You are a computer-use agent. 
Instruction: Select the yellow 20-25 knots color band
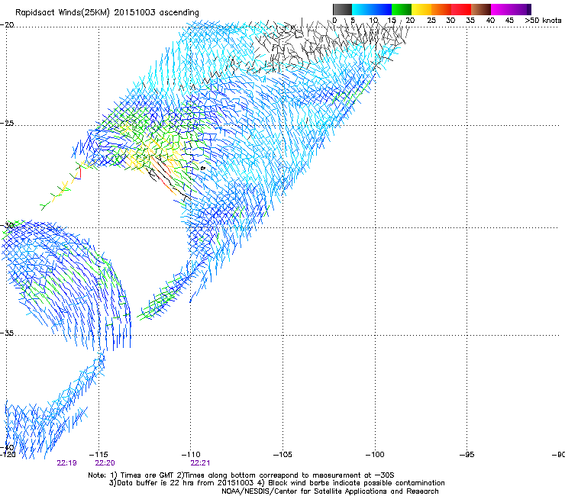pyautogui.click(x=421, y=9)
